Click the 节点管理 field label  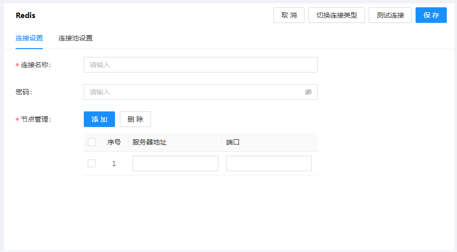(36, 119)
